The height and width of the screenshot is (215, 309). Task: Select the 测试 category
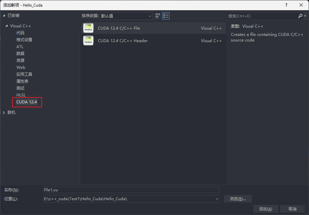20,88
